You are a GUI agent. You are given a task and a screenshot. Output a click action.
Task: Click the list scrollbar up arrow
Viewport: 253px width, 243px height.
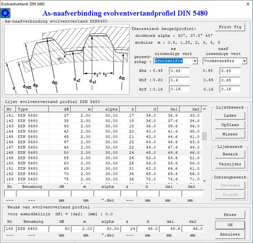[x=205, y=109]
